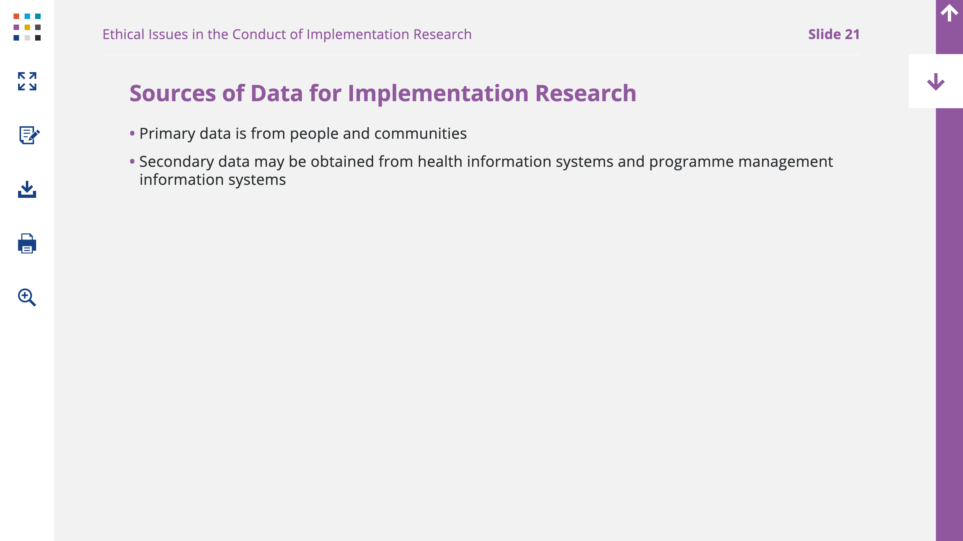Enter fullscreen with the expand arrows icon
Viewport: 963px width, 541px height.
(x=27, y=81)
